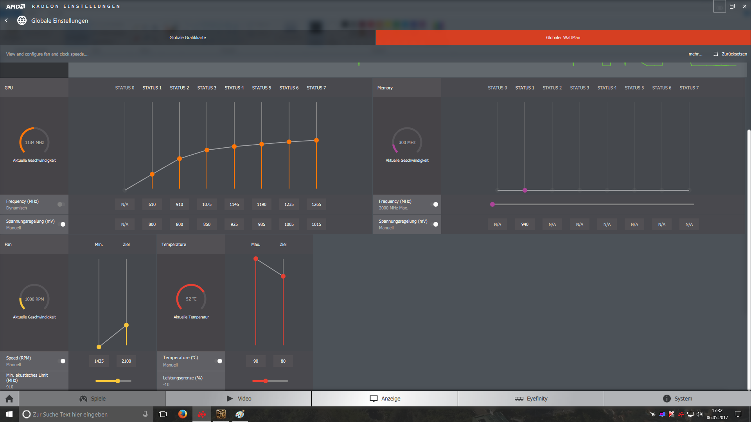This screenshot has width=751, height=422.
Task: Go to the Radeon home icon
Action: pyautogui.click(x=9, y=399)
